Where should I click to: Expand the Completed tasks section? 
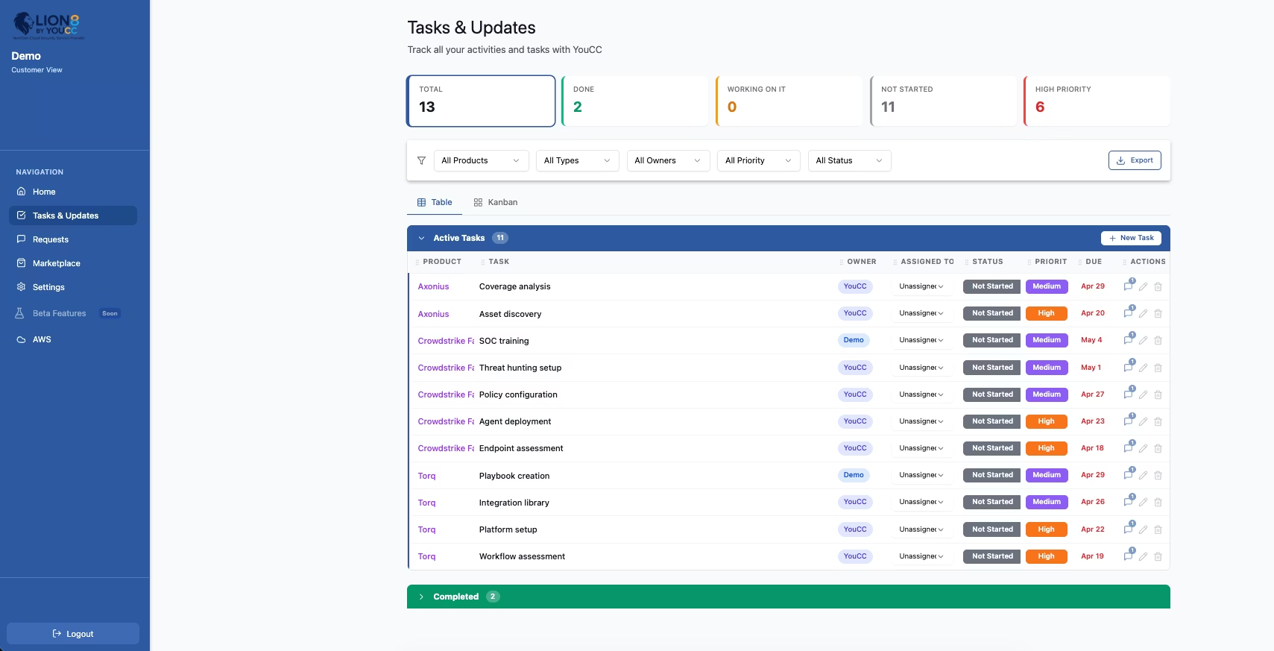pyautogui.click(x=421, y=597)
